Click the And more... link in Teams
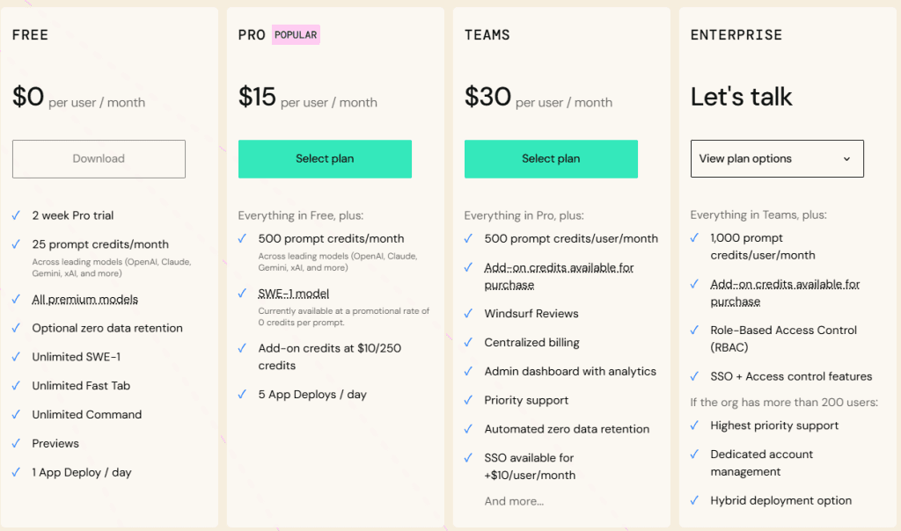 (514, 501)
